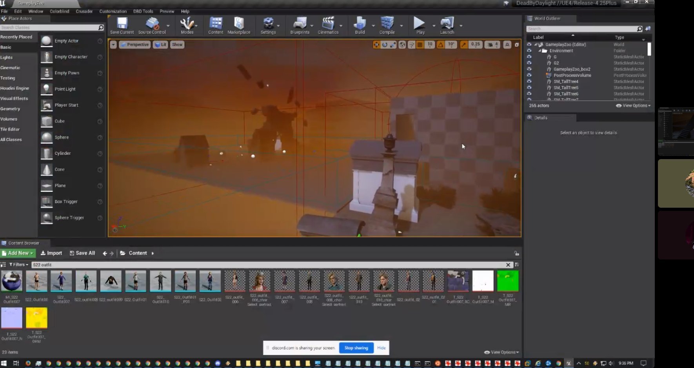Screen dimensions: 694x368
Task: Toggle visibility of GameplayZoo (Editor) world
Action: [x=529, y=44]
